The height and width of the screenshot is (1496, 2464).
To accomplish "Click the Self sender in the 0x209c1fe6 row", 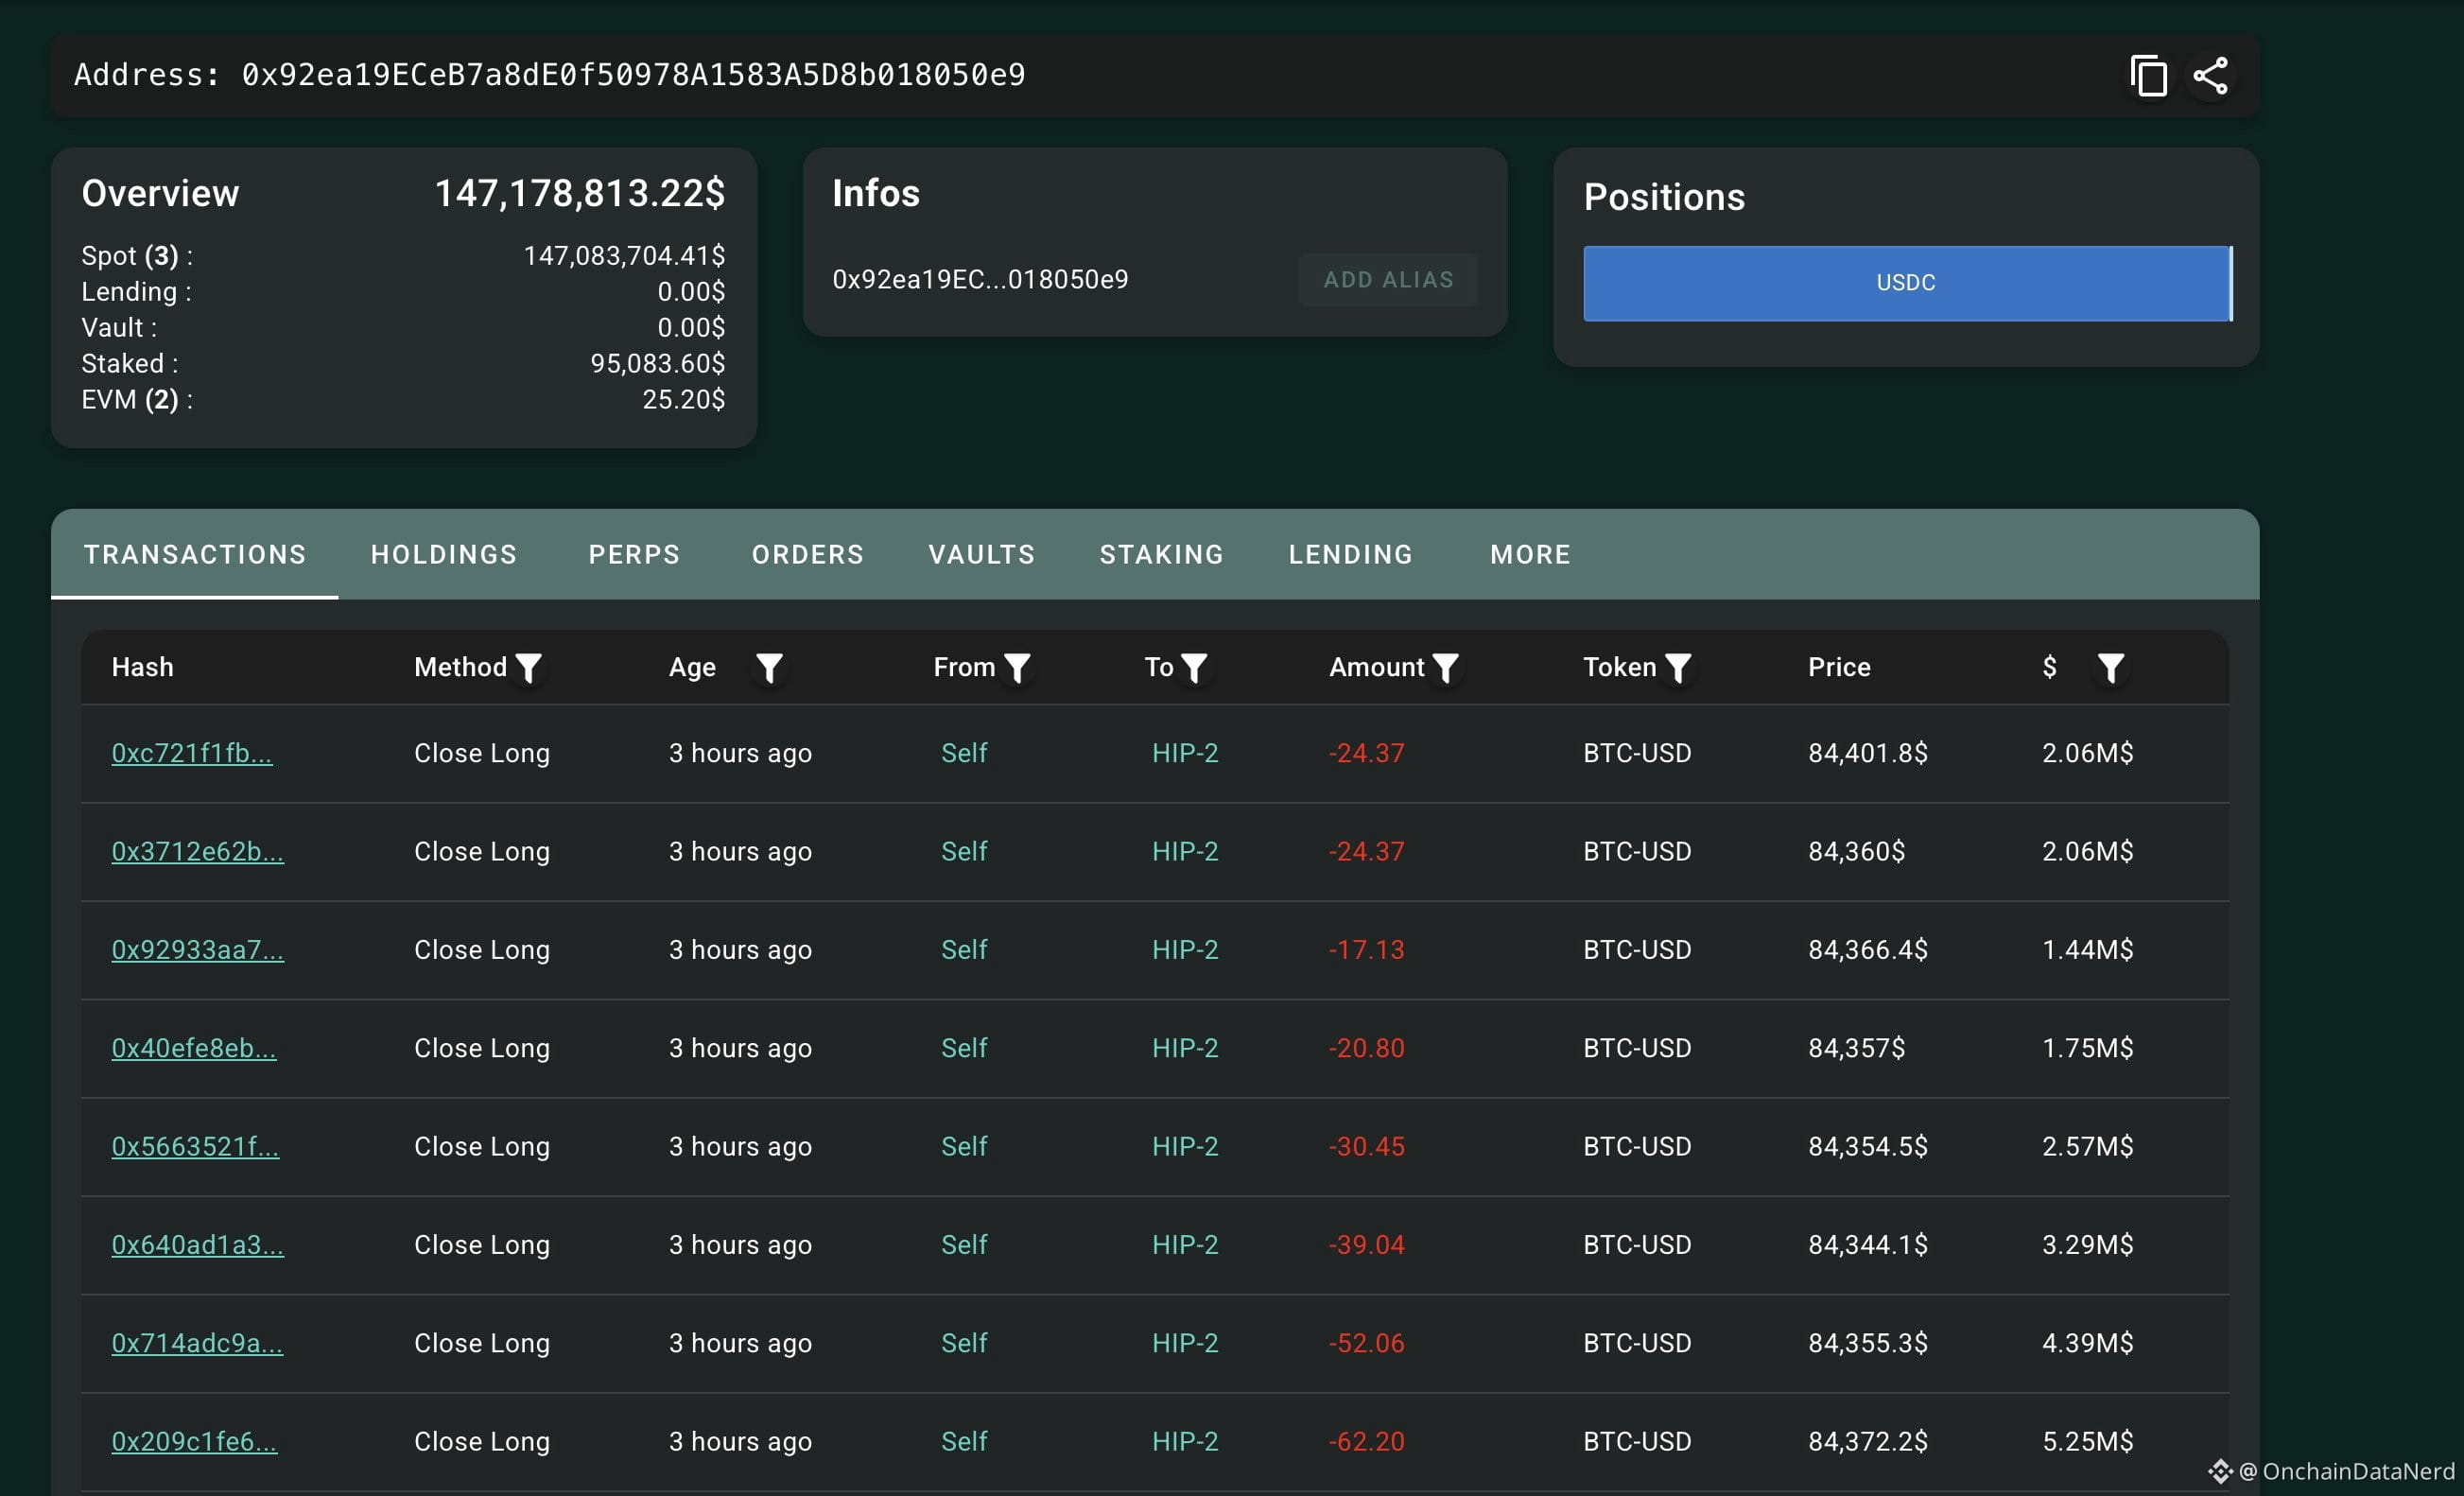I will 964,1441.
